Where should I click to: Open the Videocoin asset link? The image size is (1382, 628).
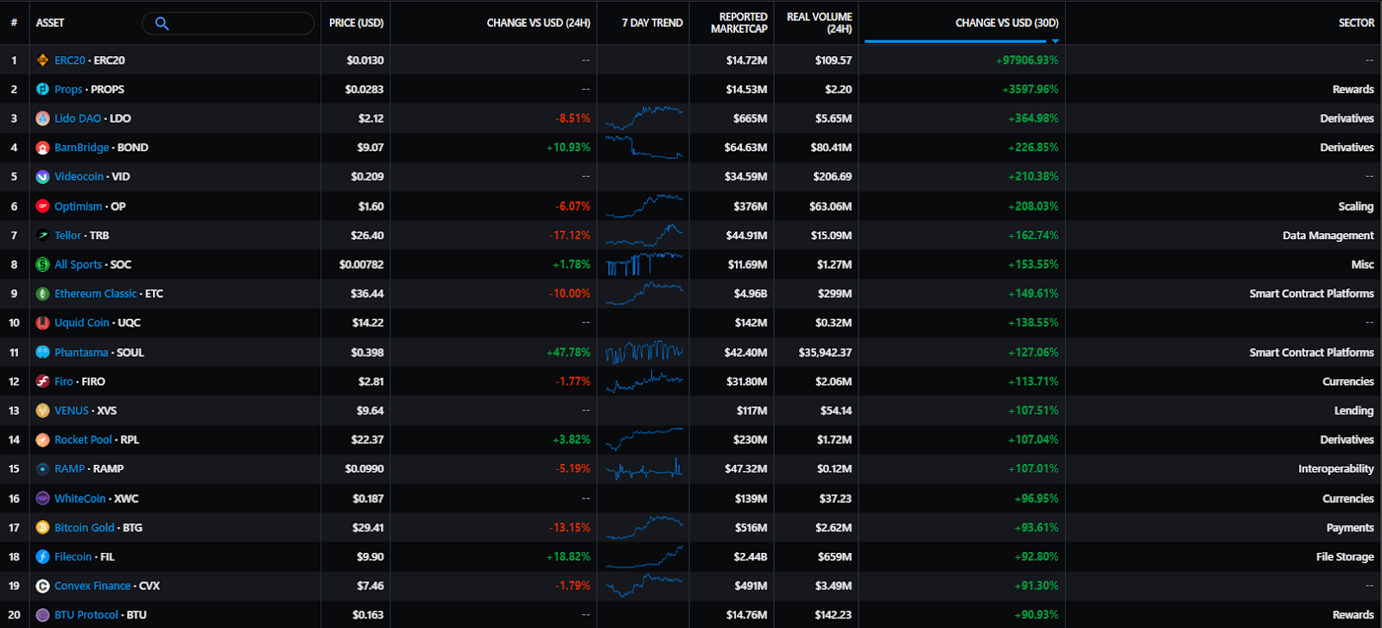79,176
